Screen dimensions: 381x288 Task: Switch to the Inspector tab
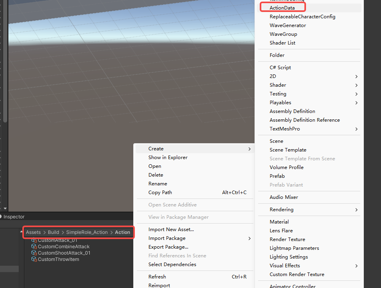(14, 217)
